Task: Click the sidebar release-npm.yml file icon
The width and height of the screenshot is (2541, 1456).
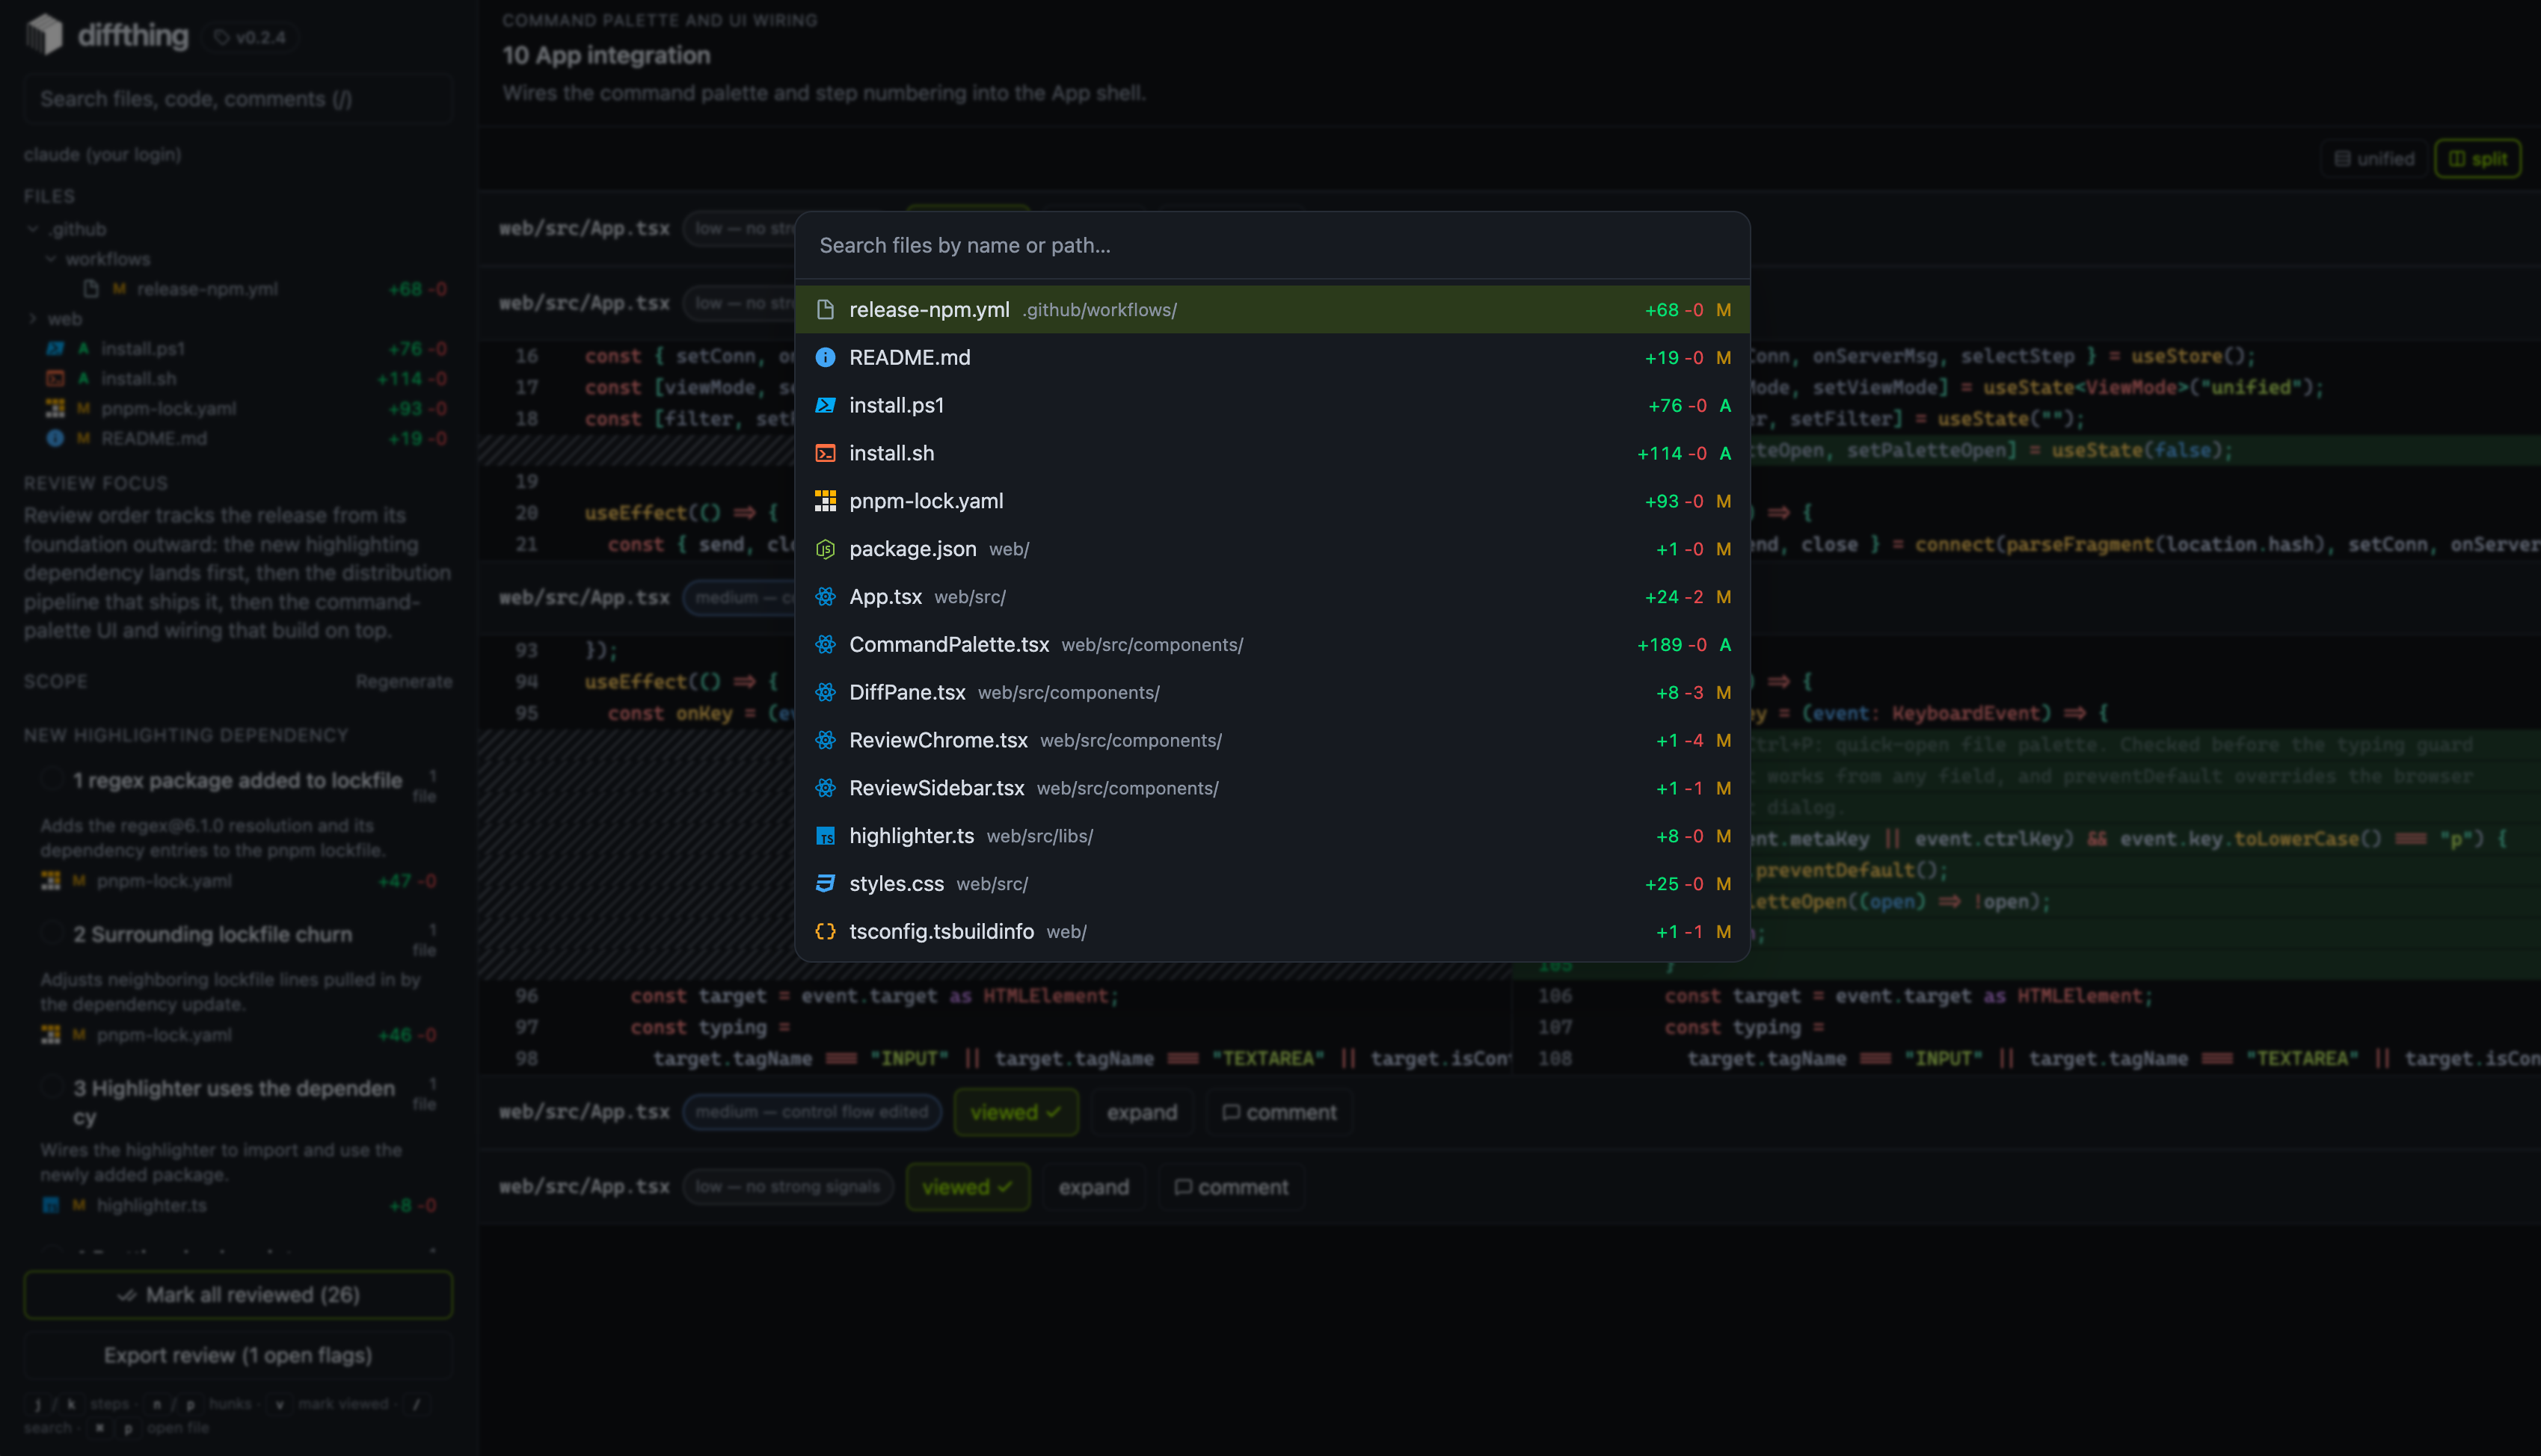Action: click(91, 289)
